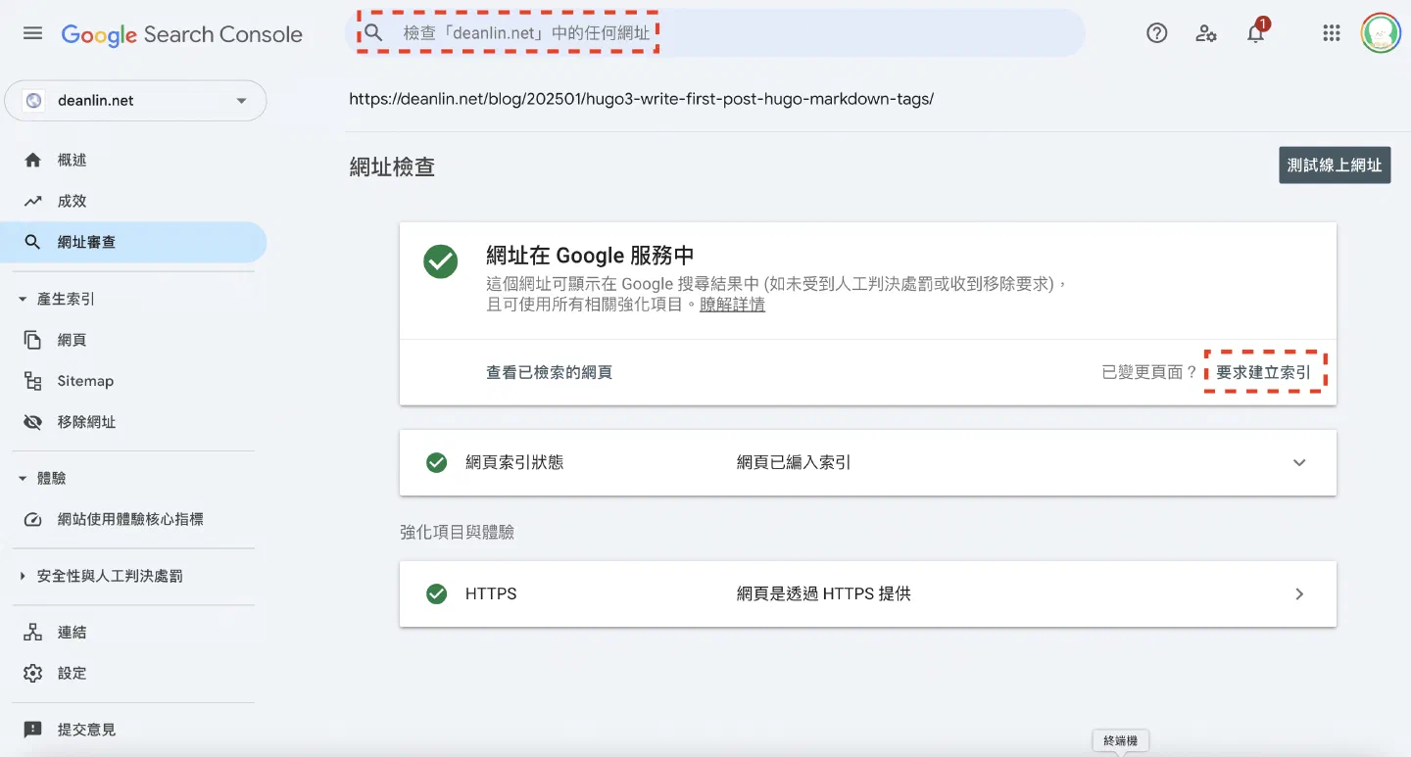This screenshot has width=1411, height=757.
Task: Open the 瞭解詳情 link
Action: coord(732,305)
